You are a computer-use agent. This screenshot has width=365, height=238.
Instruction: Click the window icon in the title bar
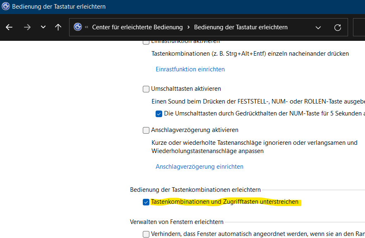6,6
